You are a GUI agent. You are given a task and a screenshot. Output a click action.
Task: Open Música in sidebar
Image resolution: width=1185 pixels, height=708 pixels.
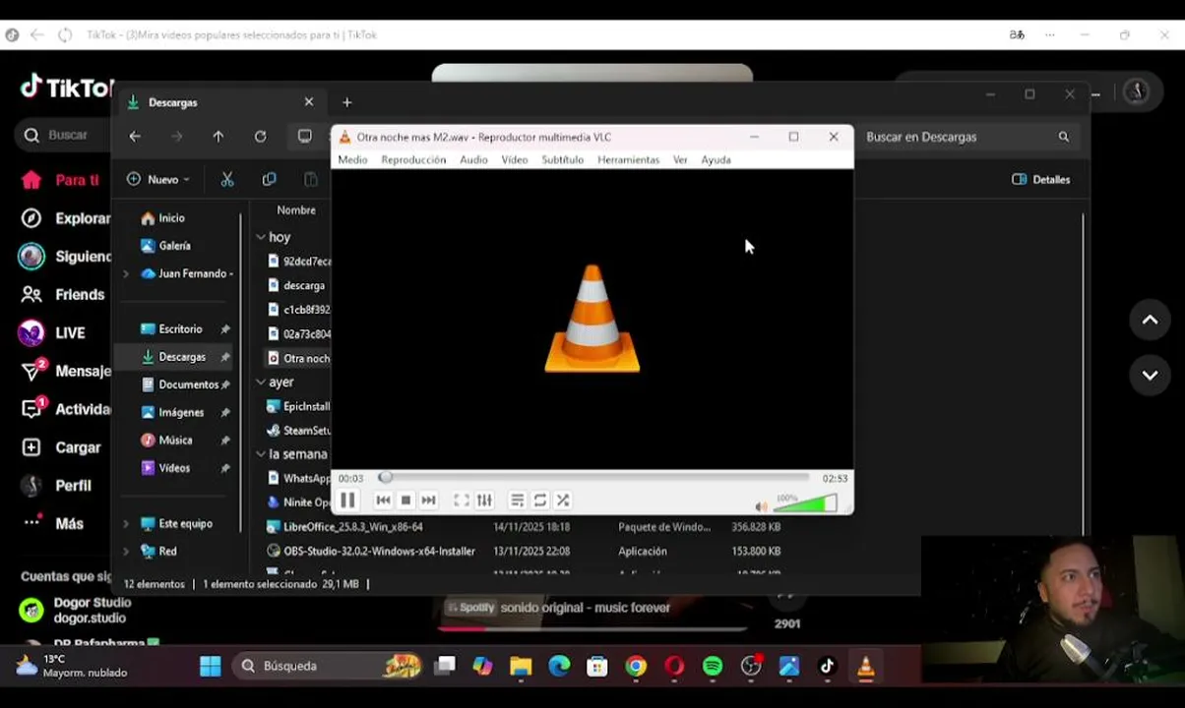167,441
